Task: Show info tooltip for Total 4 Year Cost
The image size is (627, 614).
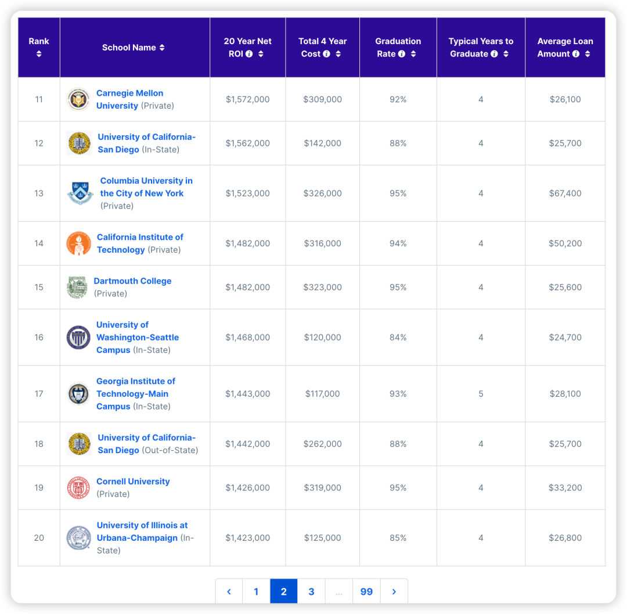Action: (327, 54)
